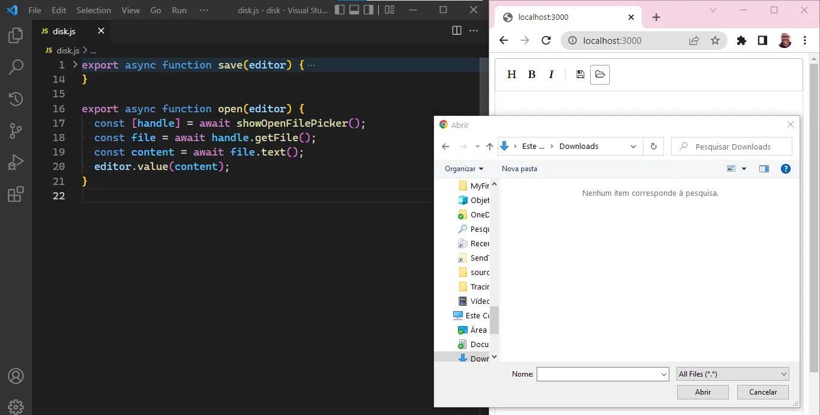
Task: Click the Nova pasta button
Action: 519,169
